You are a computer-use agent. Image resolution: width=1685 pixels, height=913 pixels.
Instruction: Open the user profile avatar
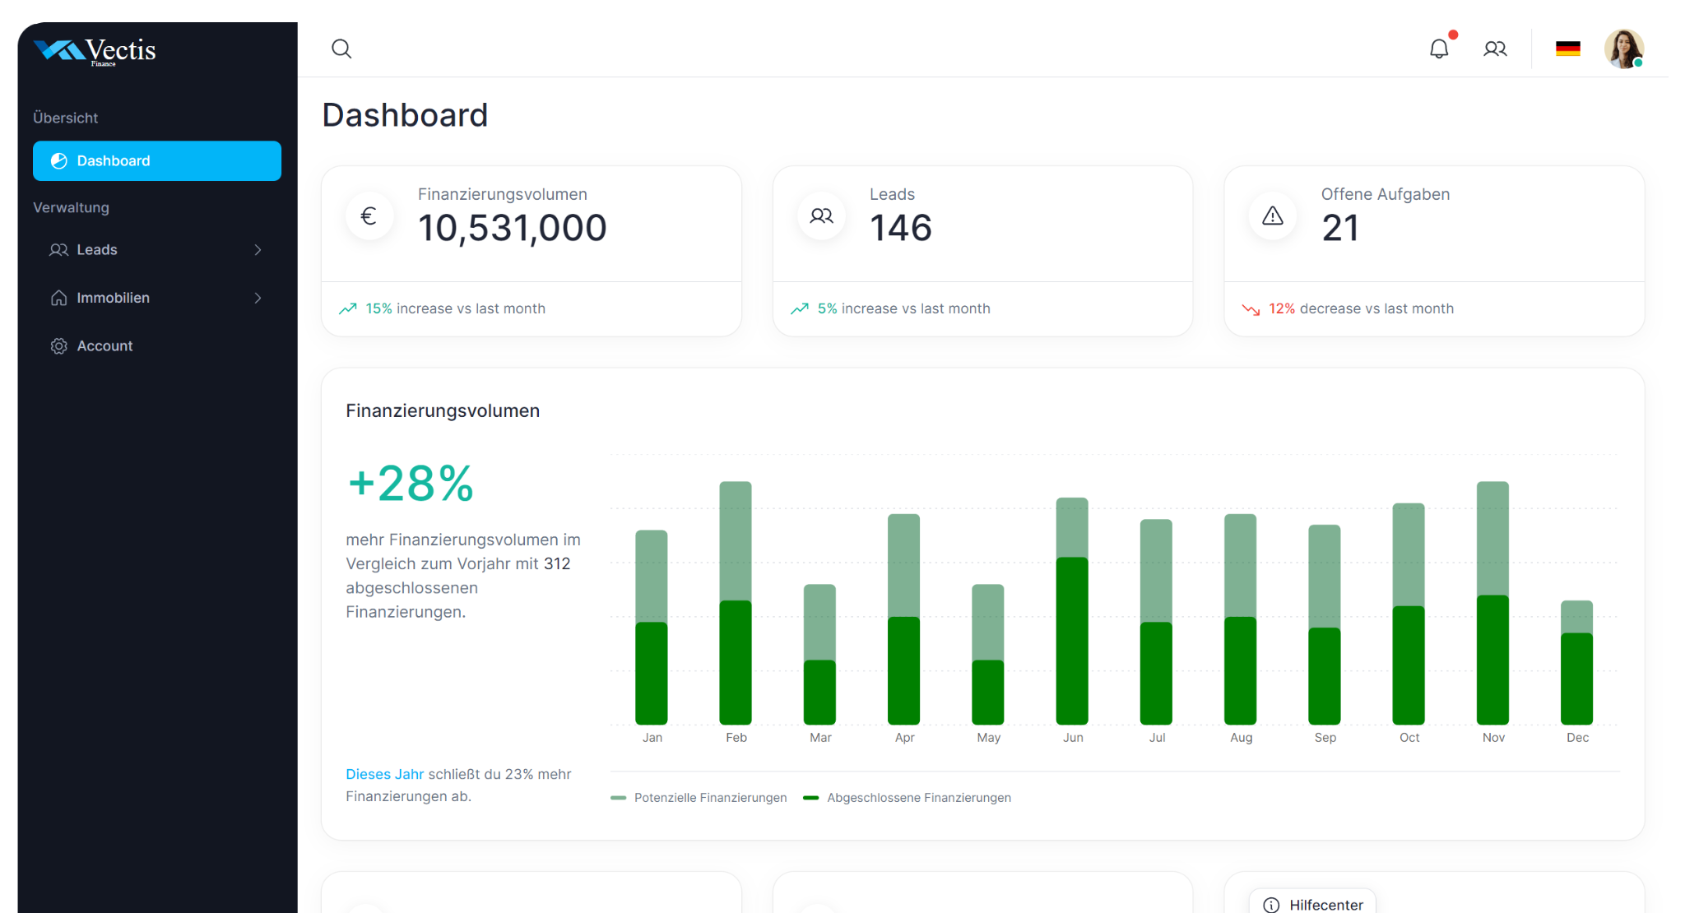[1623, 49]
